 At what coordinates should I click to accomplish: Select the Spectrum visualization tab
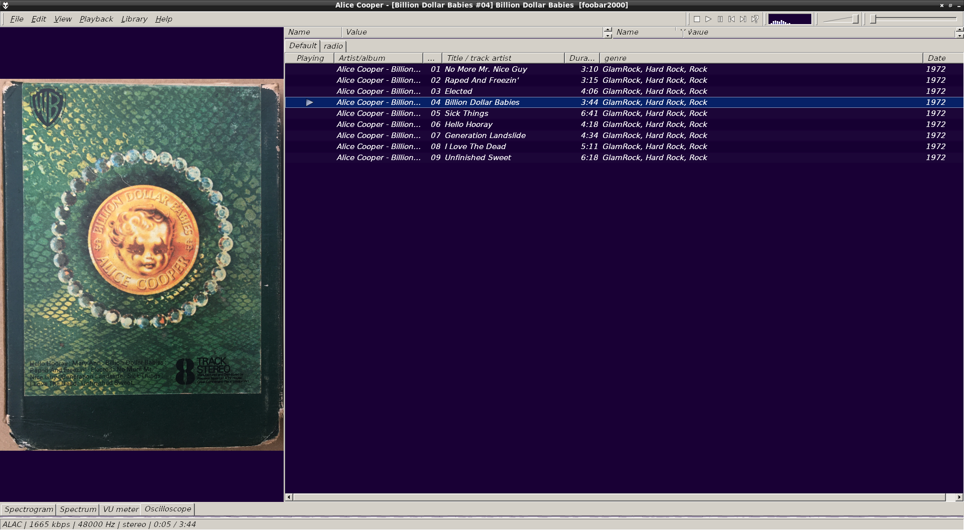[x=78, y=509]
